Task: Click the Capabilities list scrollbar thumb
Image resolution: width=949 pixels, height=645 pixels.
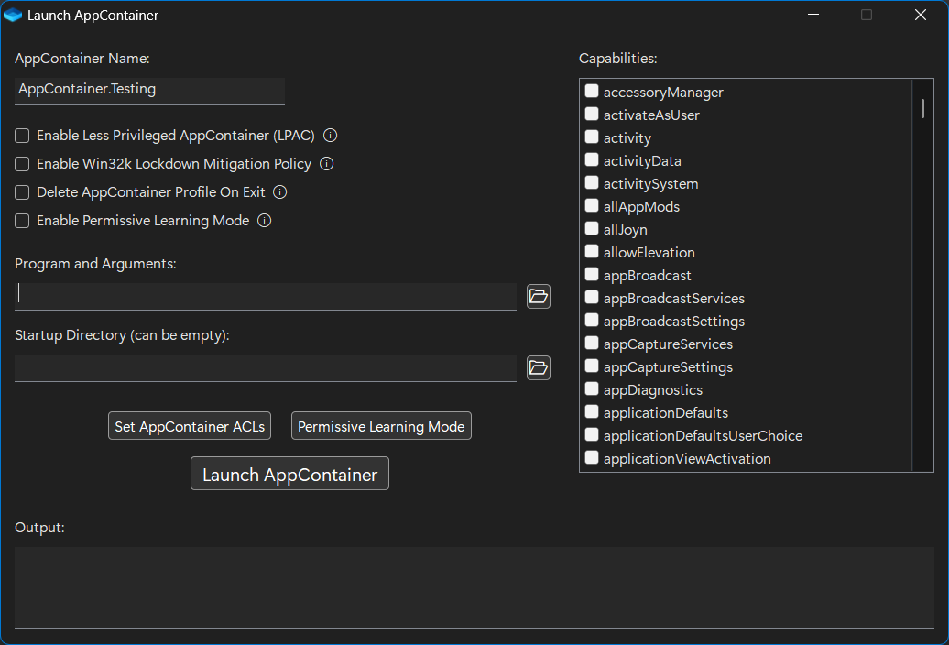Action: tap(922, 109)
